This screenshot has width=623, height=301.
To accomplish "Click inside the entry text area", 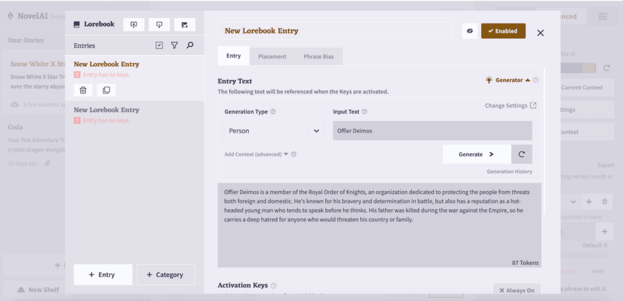I will 380,225.
